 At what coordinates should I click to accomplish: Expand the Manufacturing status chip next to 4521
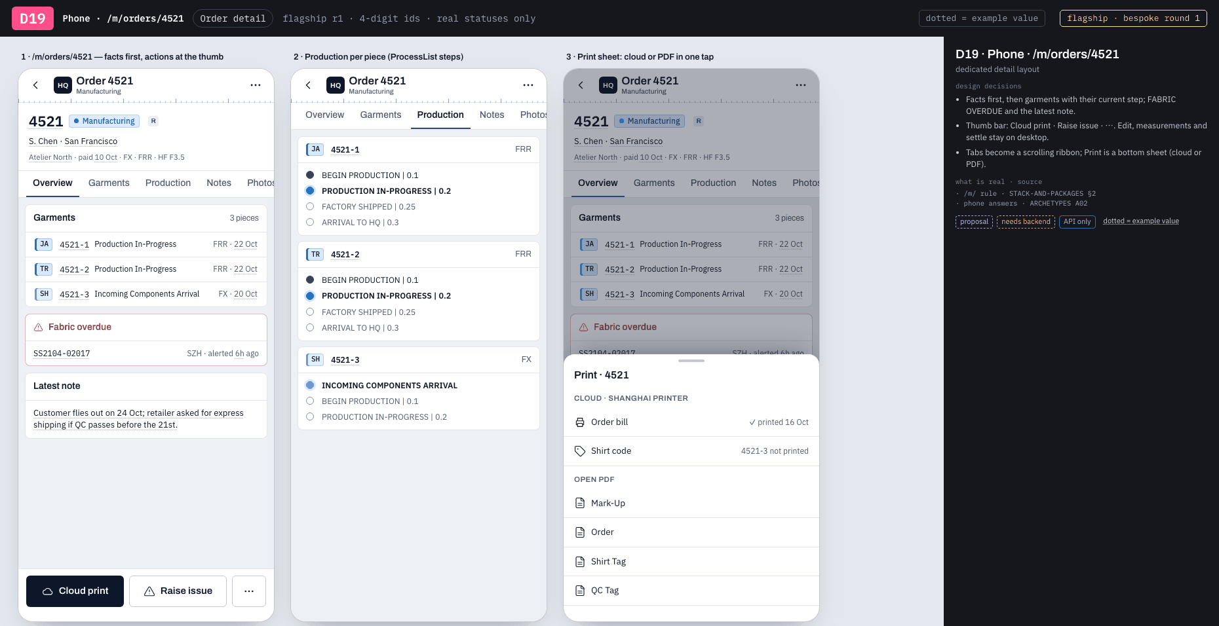pyautogui.click(x=104, y=121)
